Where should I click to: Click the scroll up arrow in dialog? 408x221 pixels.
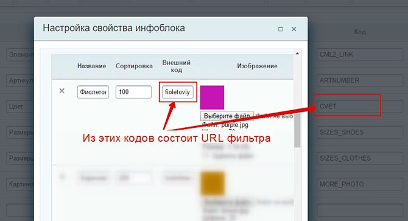[x=297, y=54]
